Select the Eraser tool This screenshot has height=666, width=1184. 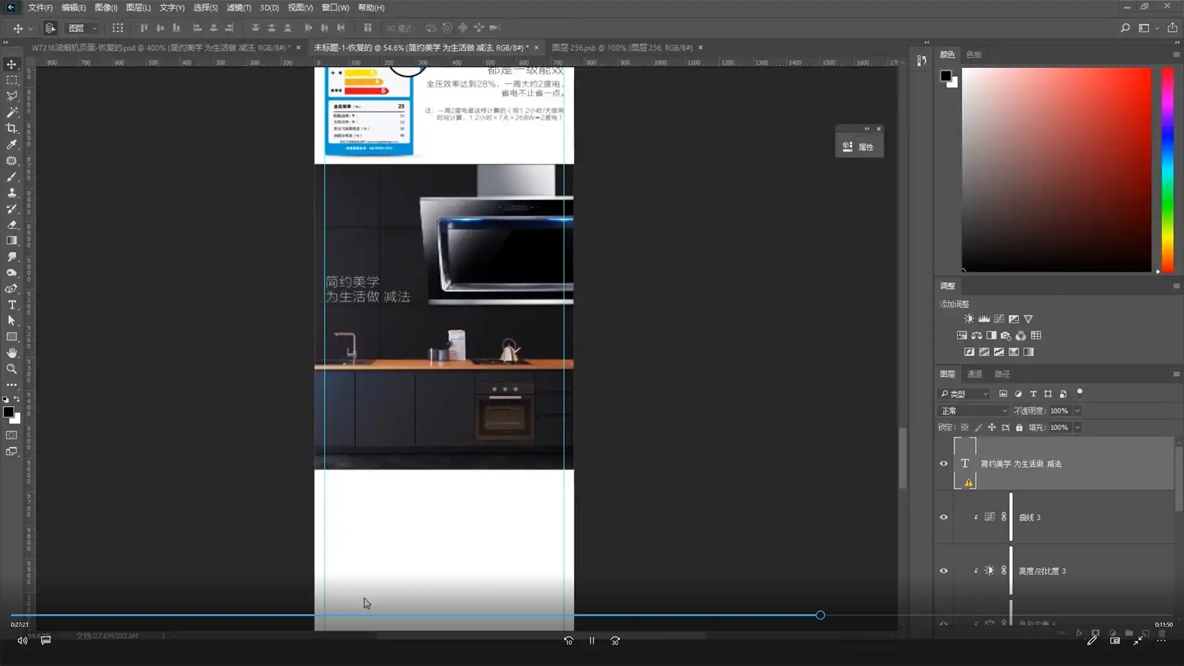(x=12, y=224)
